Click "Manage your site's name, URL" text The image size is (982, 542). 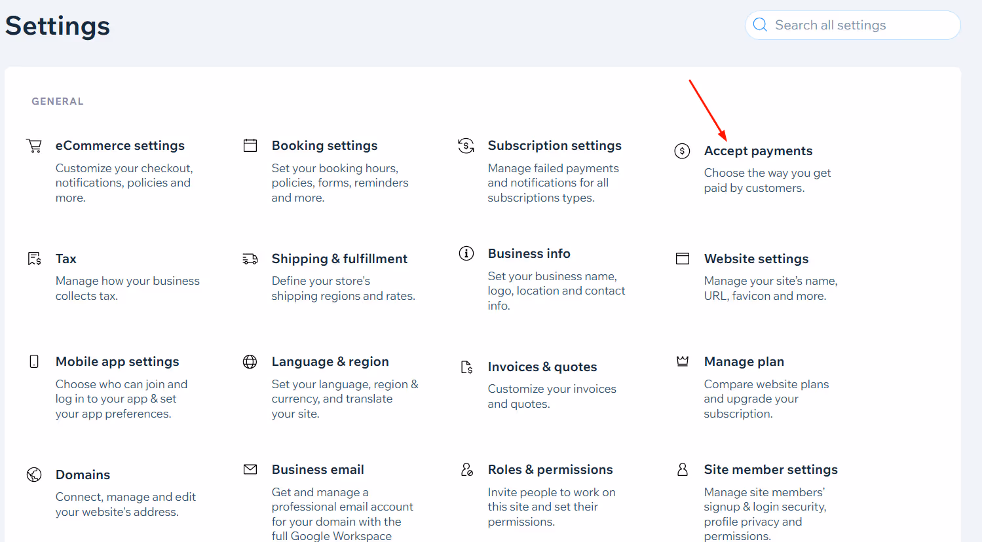tap(770, 288)
